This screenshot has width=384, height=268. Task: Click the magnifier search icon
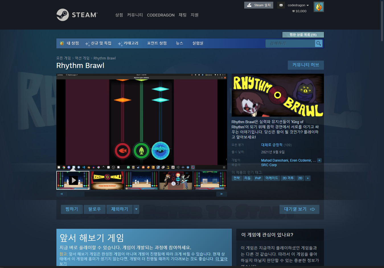(319, 43)
